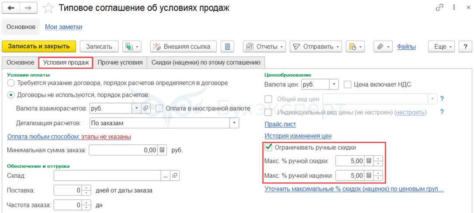Select the Требуется указание договора radio button
Image resolution: width=474 pixels, height=213 pixels.
(11, 83)
